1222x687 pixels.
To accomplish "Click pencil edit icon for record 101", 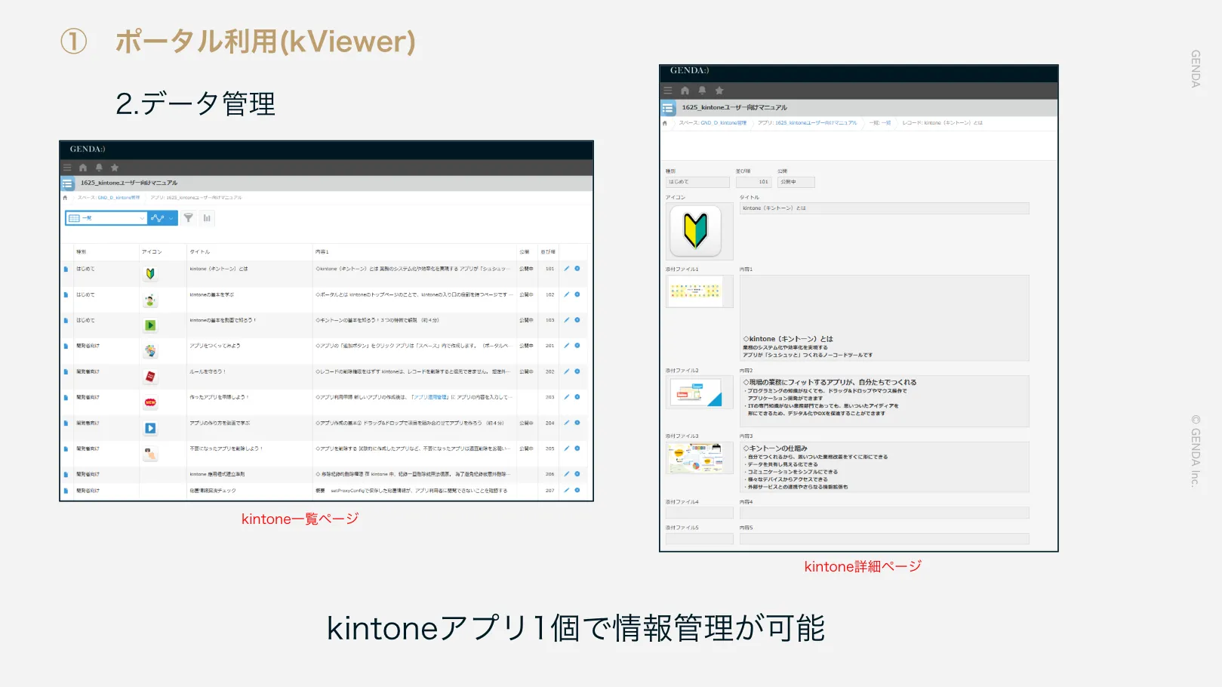I will [x=567, y=269].
